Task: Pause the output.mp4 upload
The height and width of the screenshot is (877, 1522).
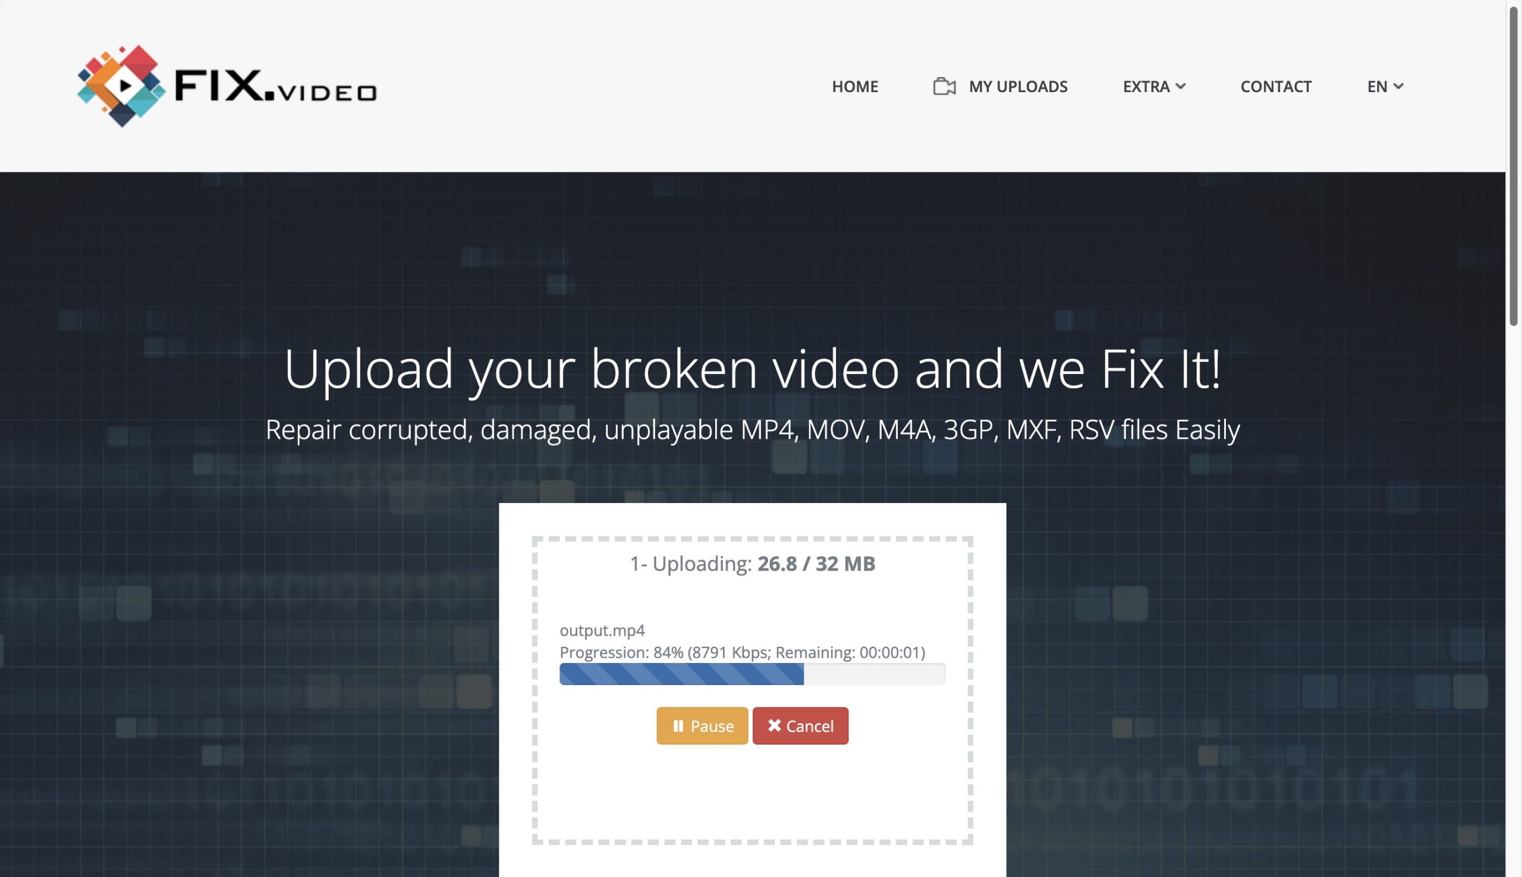Action: [x=702, y=725]
